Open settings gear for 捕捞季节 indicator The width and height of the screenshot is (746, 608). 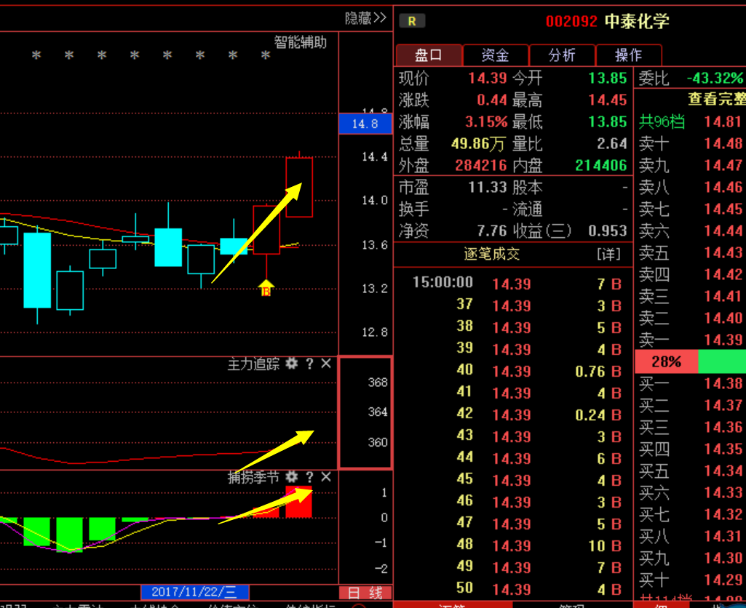point(292,477)
